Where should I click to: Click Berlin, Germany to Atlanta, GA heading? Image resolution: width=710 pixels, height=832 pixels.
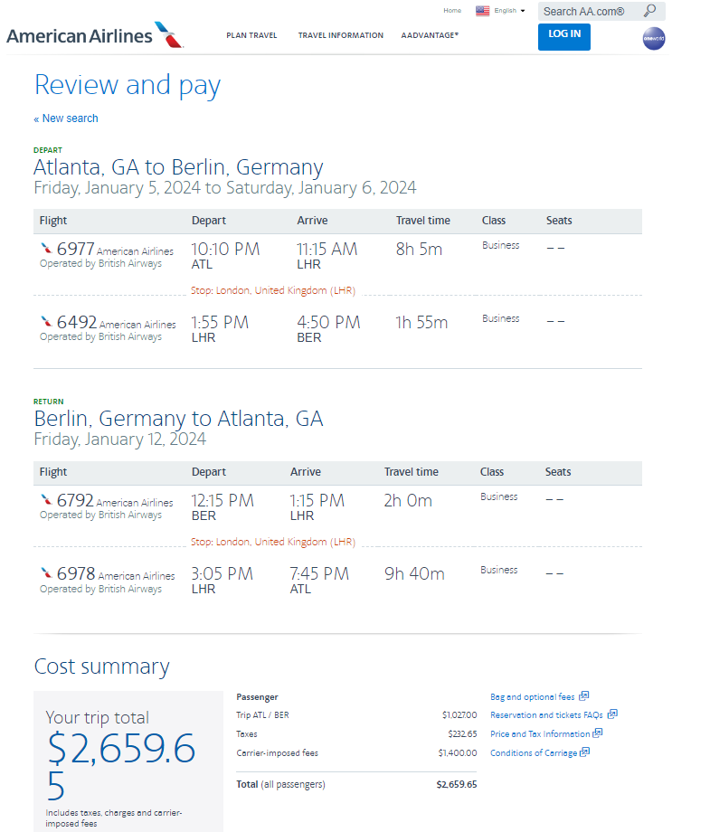click(x=178, y=419)
